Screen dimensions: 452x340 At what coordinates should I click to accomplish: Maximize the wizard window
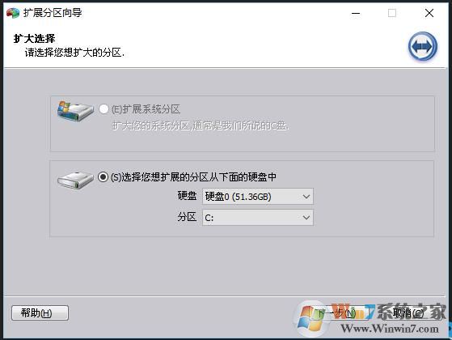[392, 13]
